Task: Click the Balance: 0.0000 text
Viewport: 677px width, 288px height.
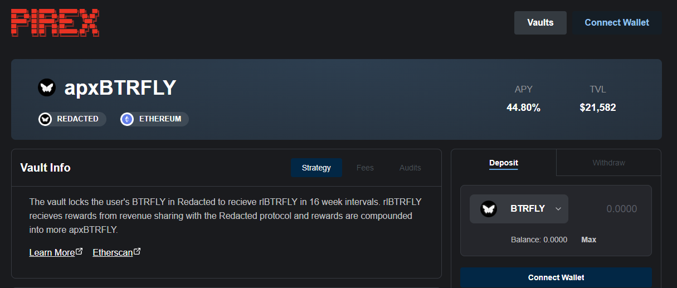Action: (x=539, y=240)
